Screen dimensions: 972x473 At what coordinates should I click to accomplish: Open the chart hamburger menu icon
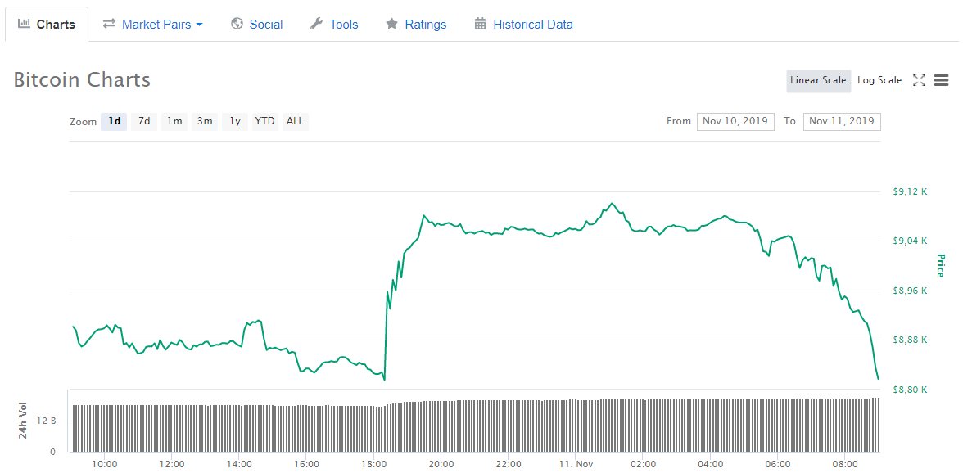(x=941, y=80)
